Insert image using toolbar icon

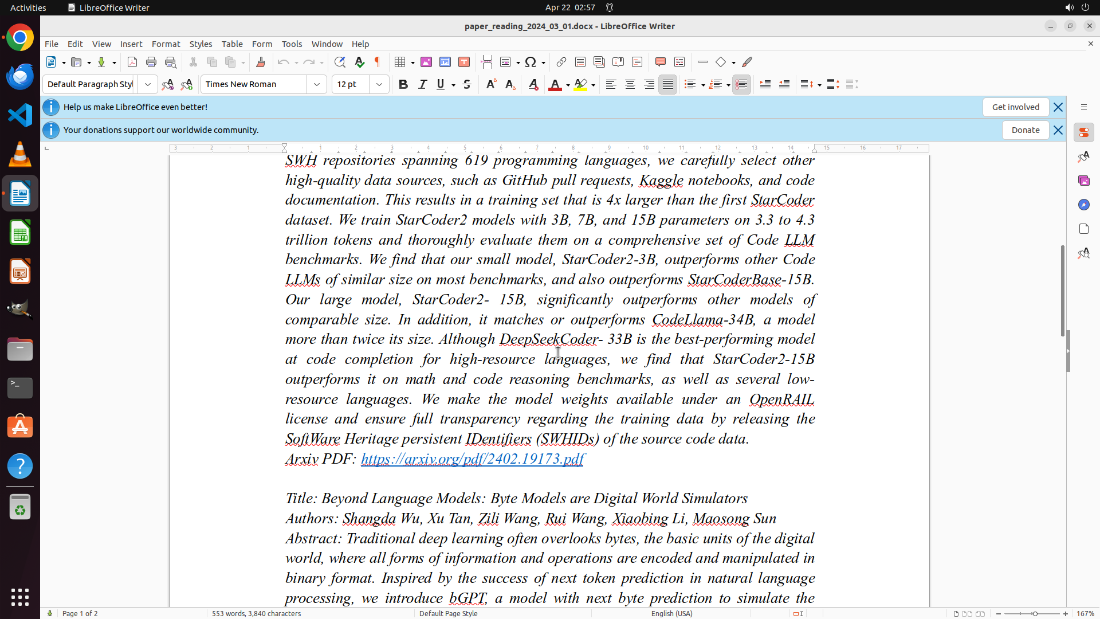click(426, 62)
